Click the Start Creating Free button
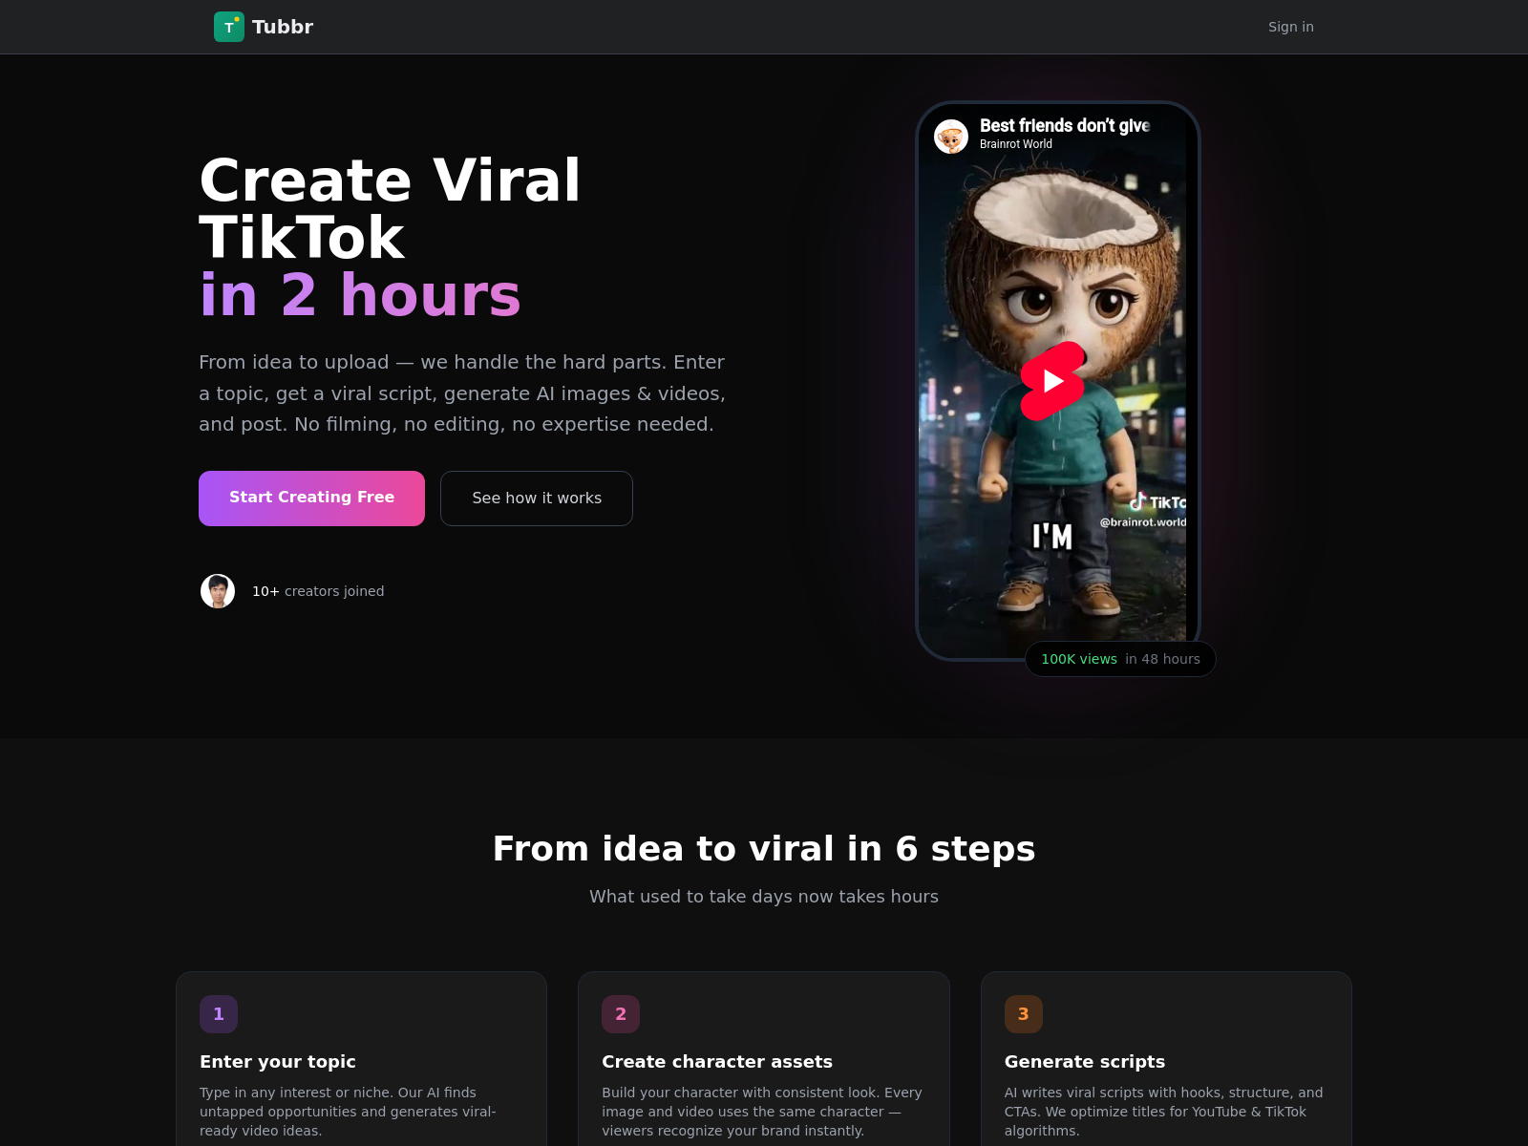The width and height of the screenshot is (1528, 1146). coord(311,499)
